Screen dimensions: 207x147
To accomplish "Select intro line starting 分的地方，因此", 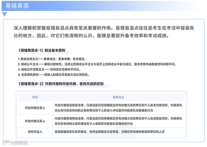I will [x=91, y=35].
